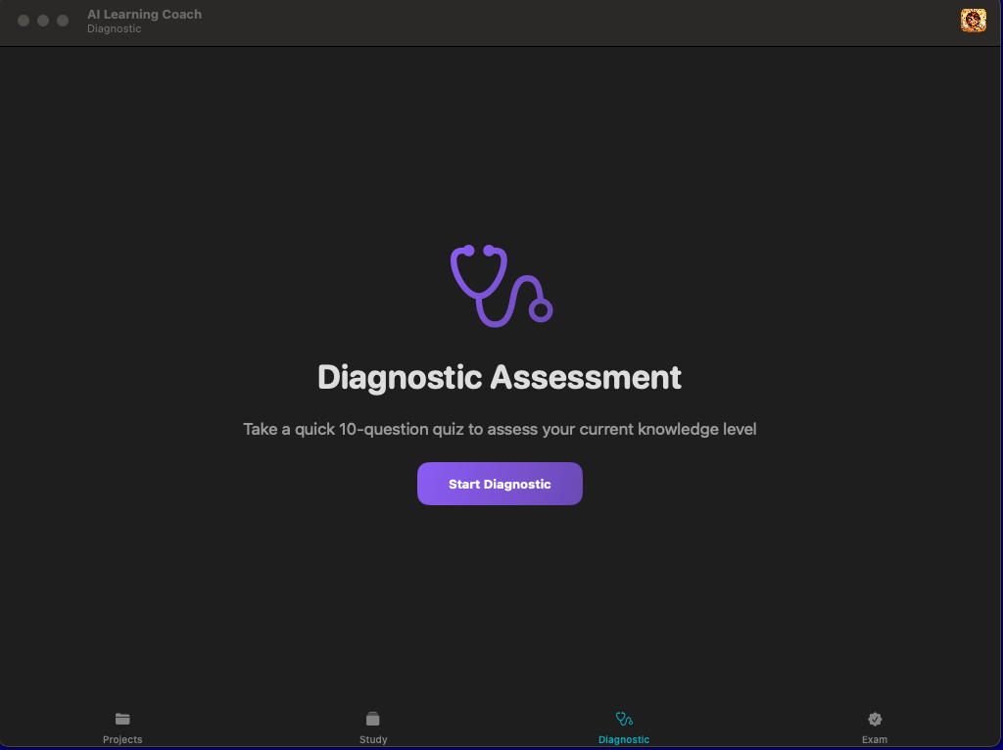Viewport: 1003px width, 750px height.
Task: Click the AI Learning Coach window title
Action: (x=144, y=14)
